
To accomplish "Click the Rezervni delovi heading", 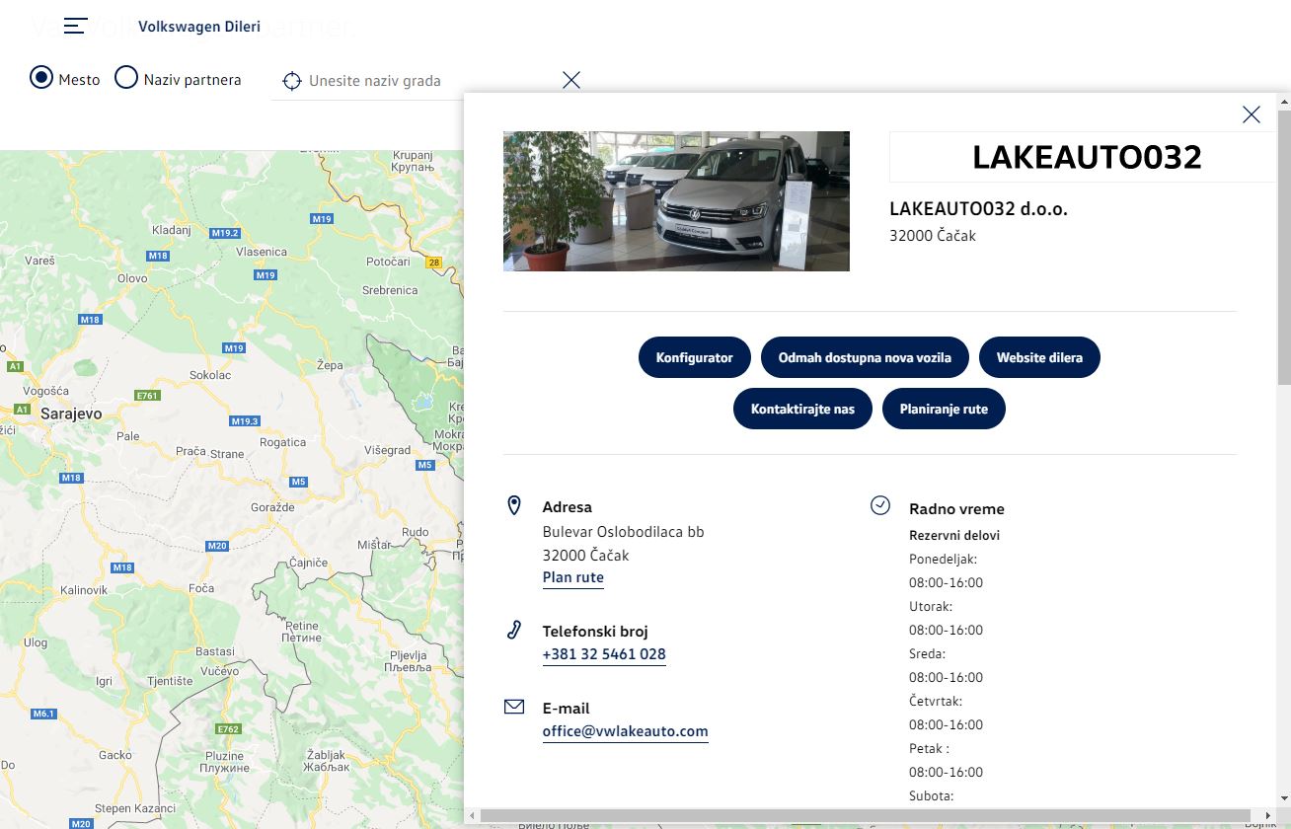I will click(954, 535).
